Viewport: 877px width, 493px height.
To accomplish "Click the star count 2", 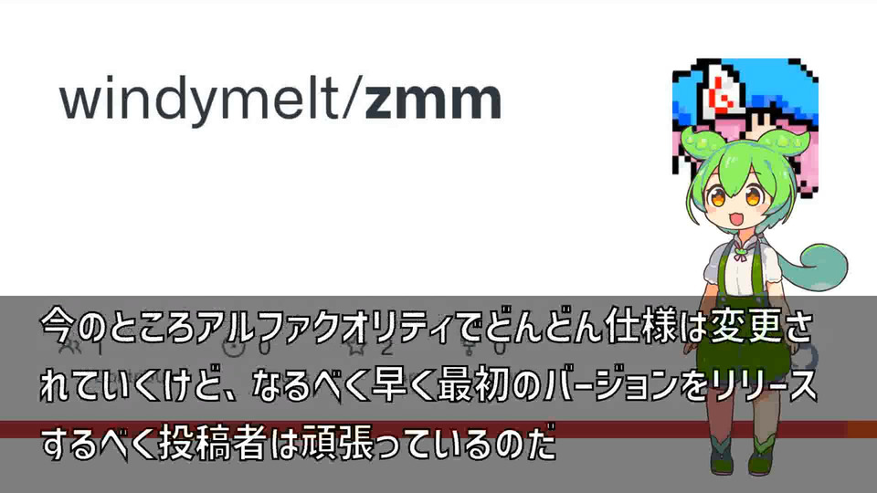I will click(x=387, y=350).
